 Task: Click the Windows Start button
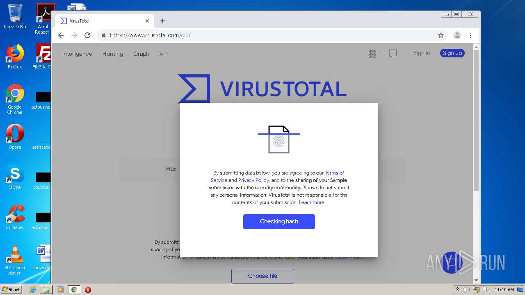11,289
